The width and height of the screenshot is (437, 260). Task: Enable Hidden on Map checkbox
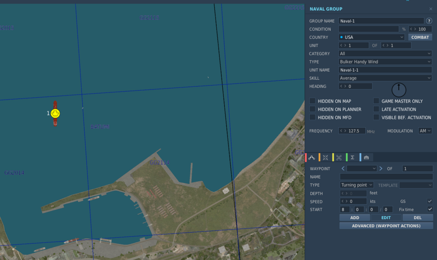tap(312, 101)
